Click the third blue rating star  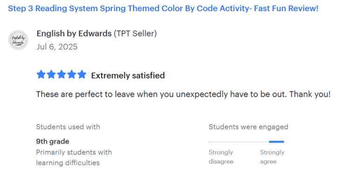pyautogui.click(x=62, y=75)
